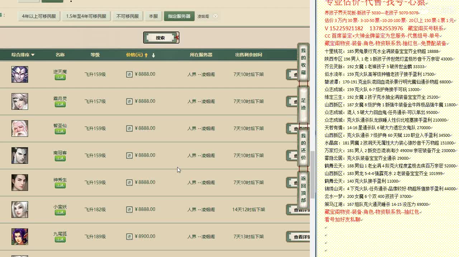Click 法满 badge under 逆天魔
This screenshot has width=459, height=257.
60,77
